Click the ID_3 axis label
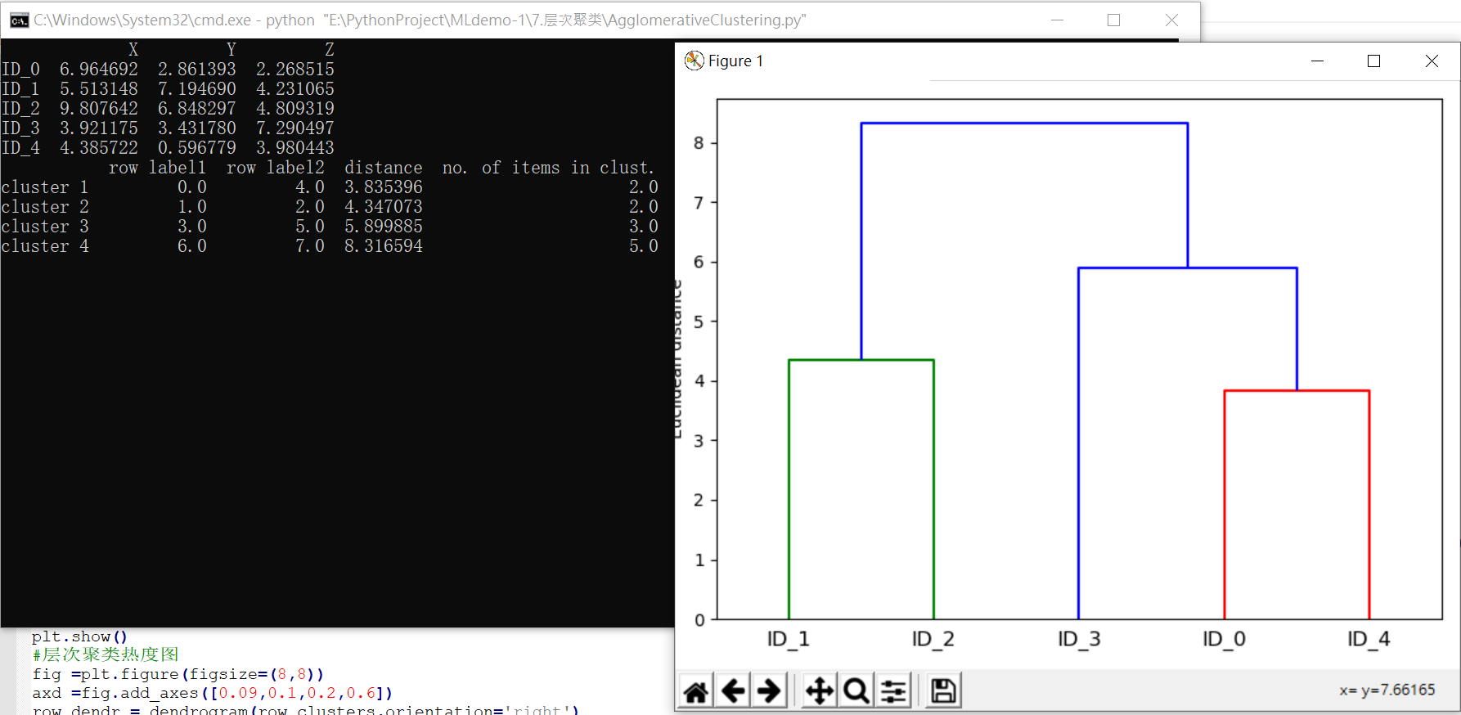 coord(1079,639)
